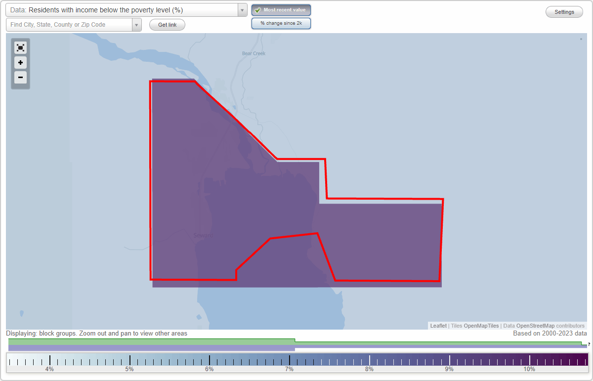Open the Settings button
Screen dimensions: 593x381
point(564,12)
